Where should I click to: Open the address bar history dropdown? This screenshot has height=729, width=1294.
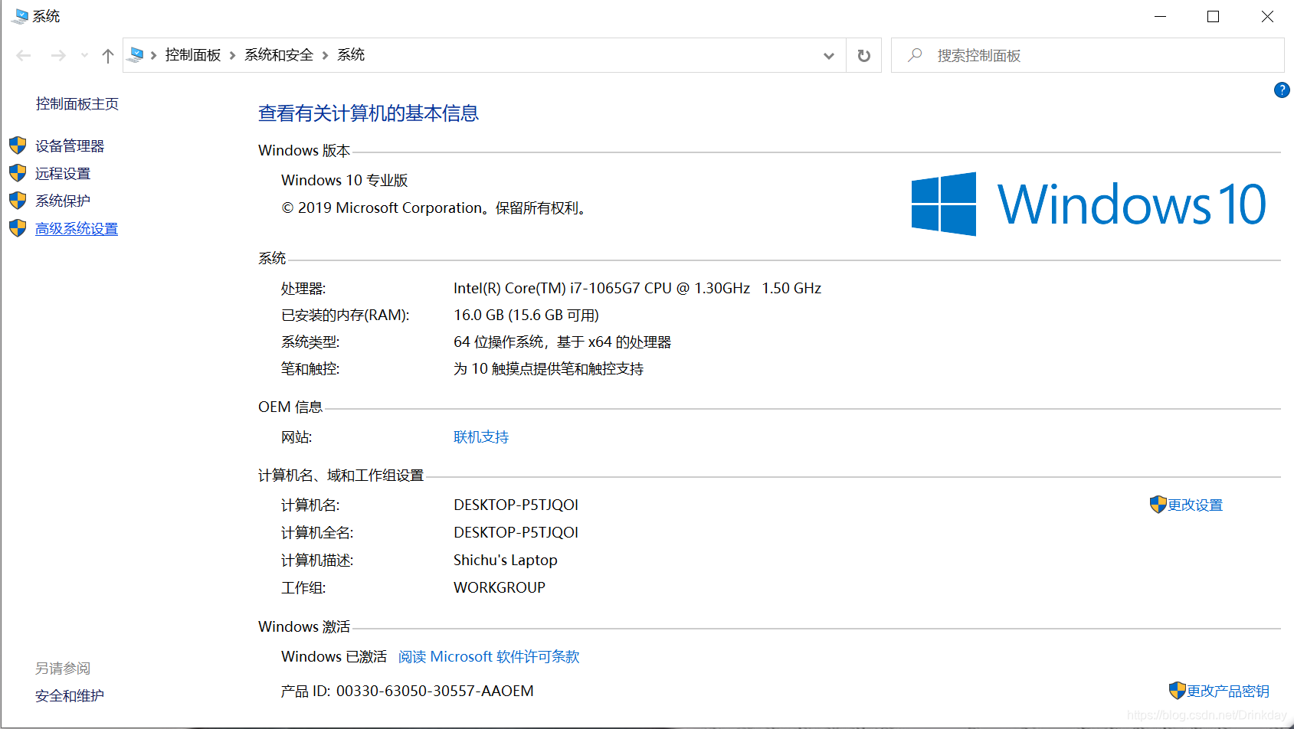(829, 56)
